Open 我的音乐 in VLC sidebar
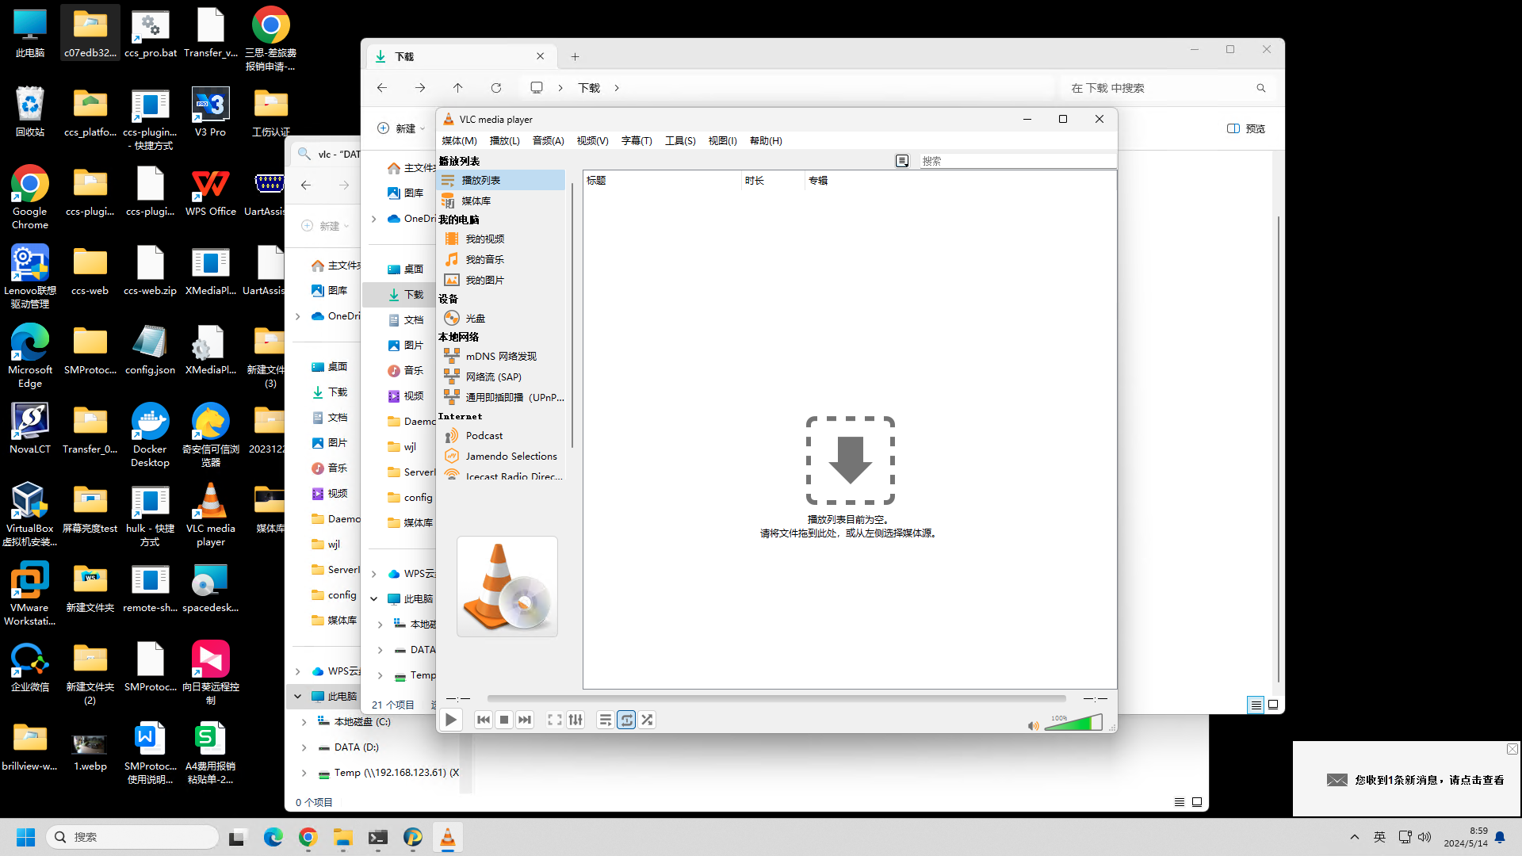 502,259
